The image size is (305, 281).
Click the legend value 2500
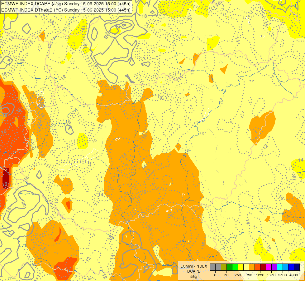[283, 275]
